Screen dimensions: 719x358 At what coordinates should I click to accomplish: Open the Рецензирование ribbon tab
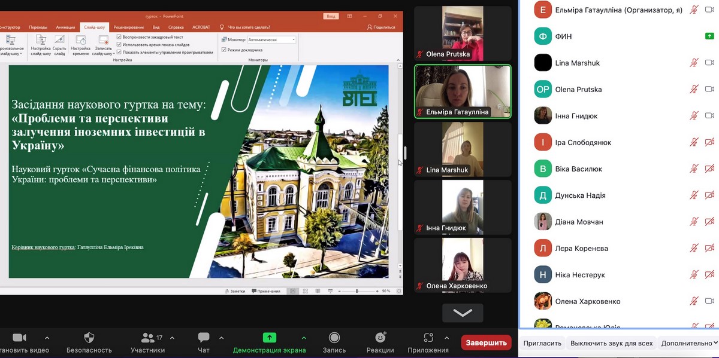coord(129,27)
